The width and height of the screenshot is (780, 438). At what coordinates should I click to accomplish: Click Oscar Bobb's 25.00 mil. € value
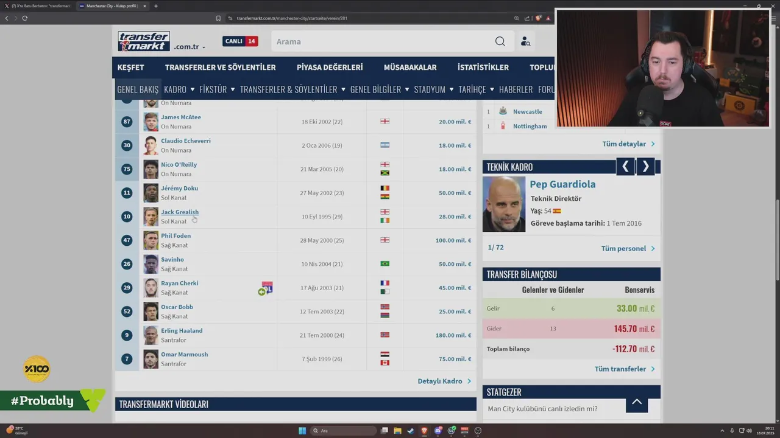click(x=455, y=311)
